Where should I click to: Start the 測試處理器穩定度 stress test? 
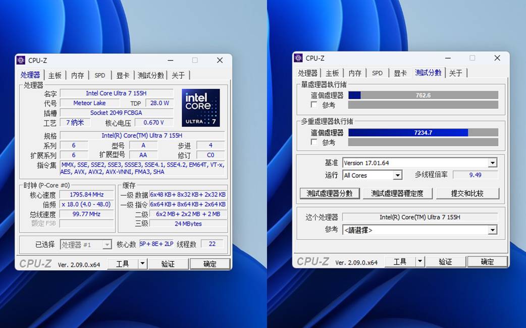click(397, 193)
